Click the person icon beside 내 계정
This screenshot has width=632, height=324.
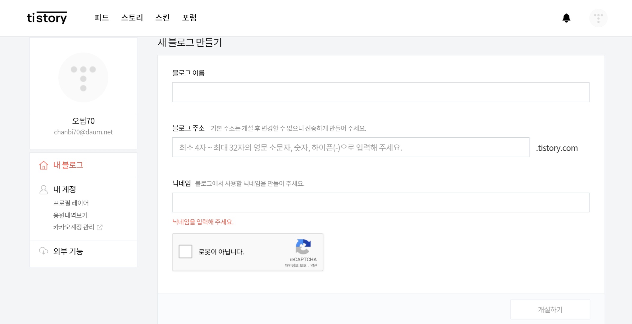(44, 190)
